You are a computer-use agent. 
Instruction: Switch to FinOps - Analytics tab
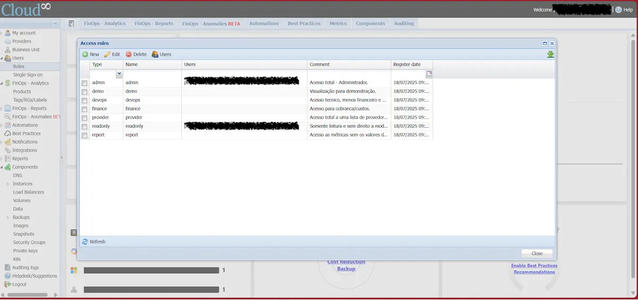tap(104, 23)
